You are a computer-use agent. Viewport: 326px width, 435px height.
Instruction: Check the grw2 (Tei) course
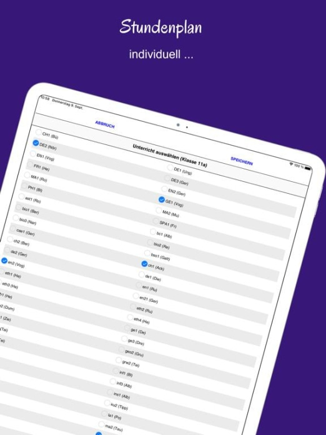[x=119, y=360]
